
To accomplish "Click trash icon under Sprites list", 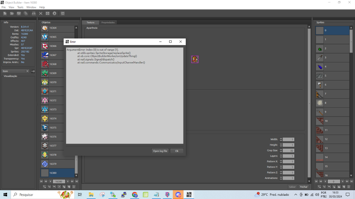I will (349, 187).
